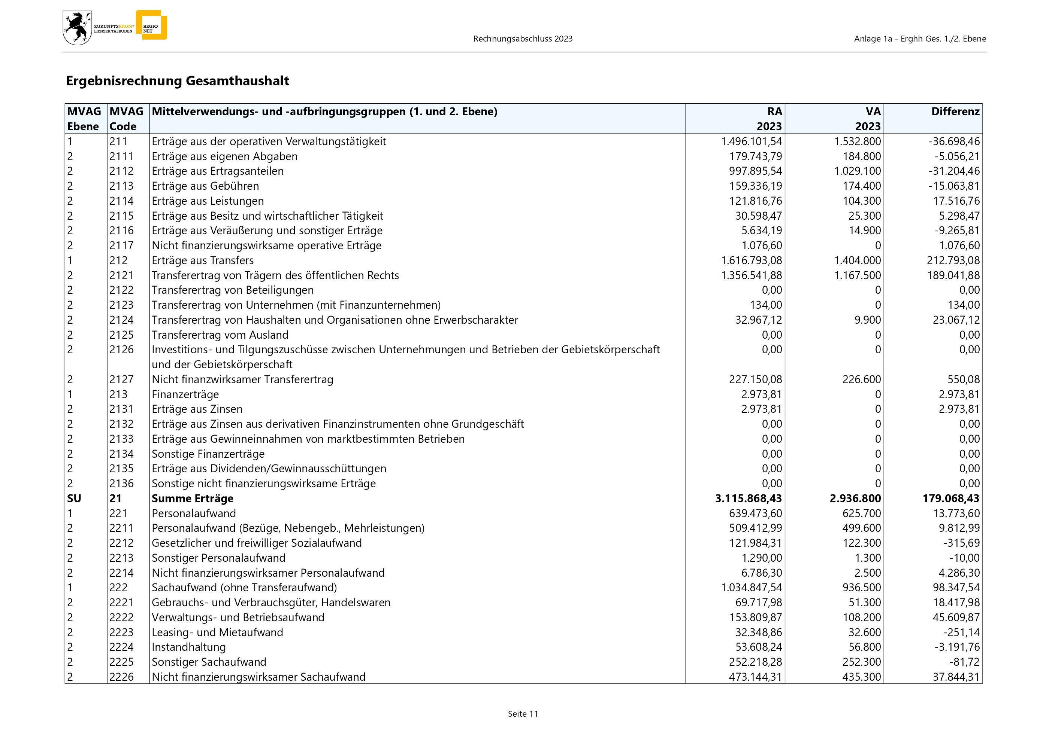This screenshot has height=741, width=1049.
Task: Select the RA 2023 column header
Action: click(x=770, y=119)
